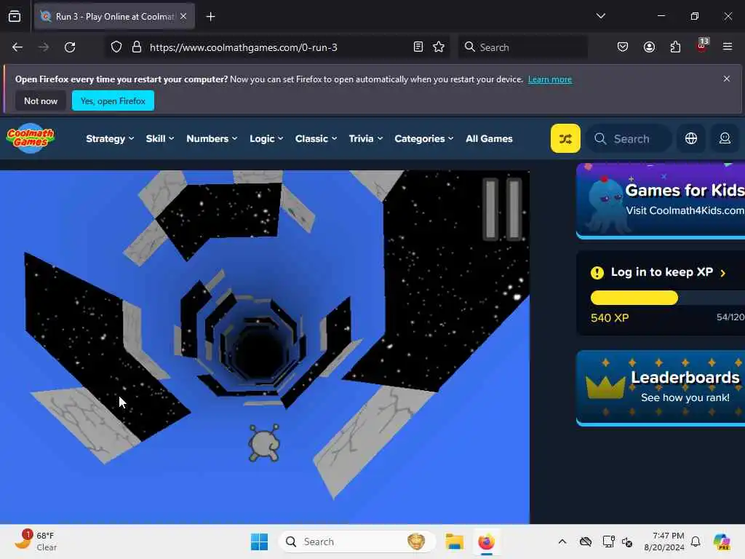
Task: Click Yes, open Firefox button
Action: coord(113,100)
